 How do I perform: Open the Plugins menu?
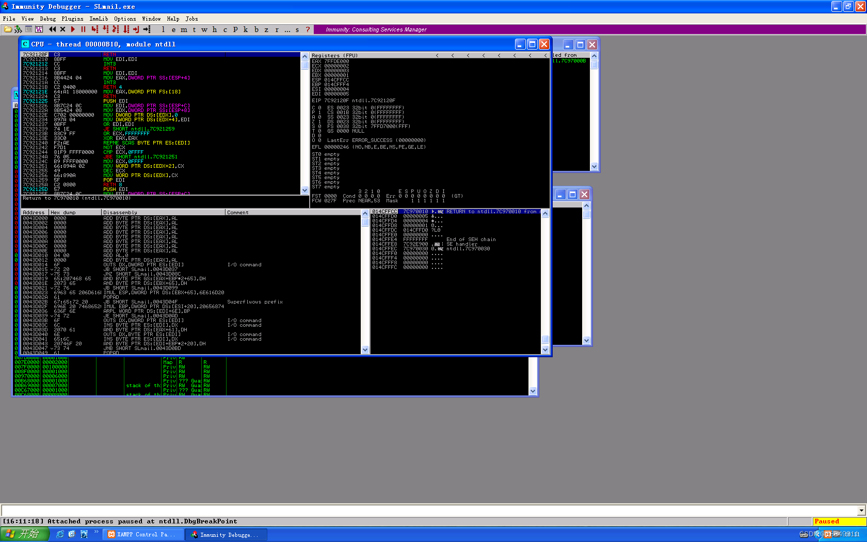(x=72, y=19)
